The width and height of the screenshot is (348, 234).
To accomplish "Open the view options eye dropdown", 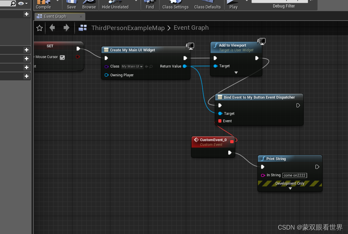I will click(x=23, y=3).
